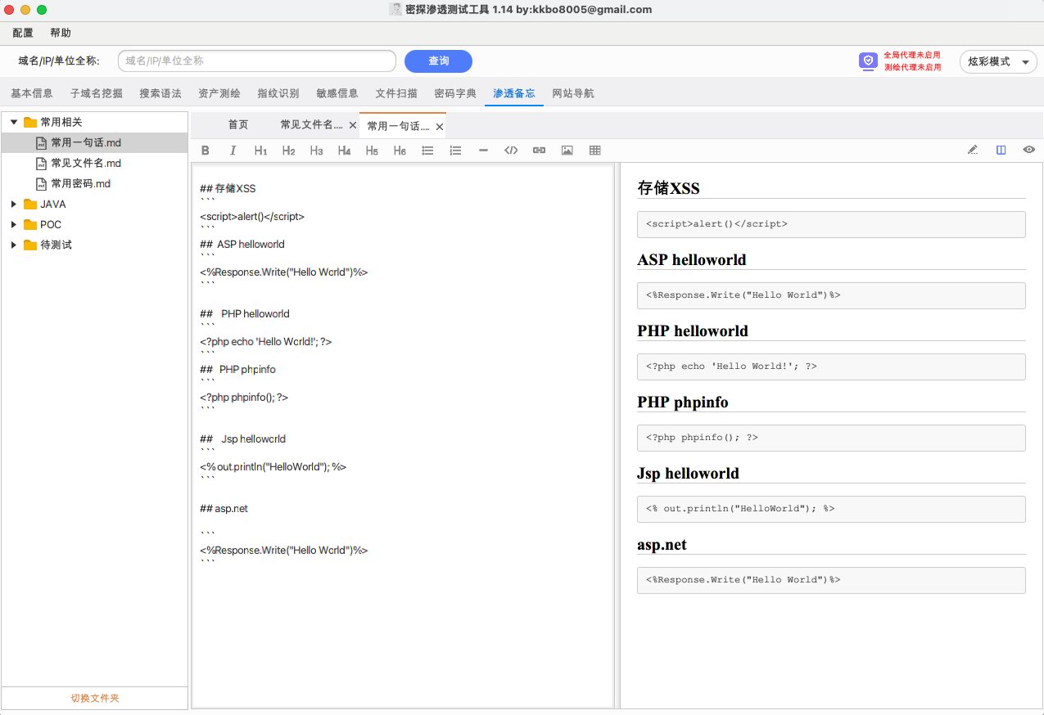Toggle preview-only eye icon
1044x715 pixels.
[1028, 150]
